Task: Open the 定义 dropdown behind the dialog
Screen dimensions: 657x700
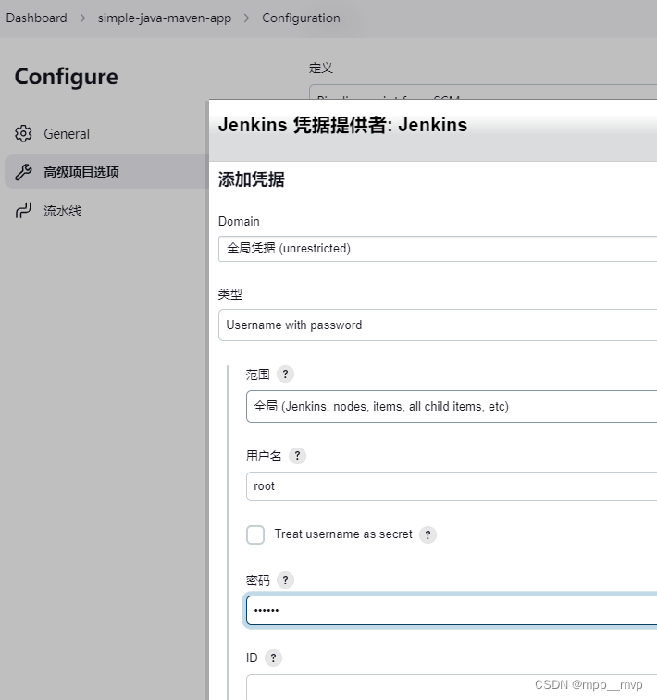Action: pos(483,92)
